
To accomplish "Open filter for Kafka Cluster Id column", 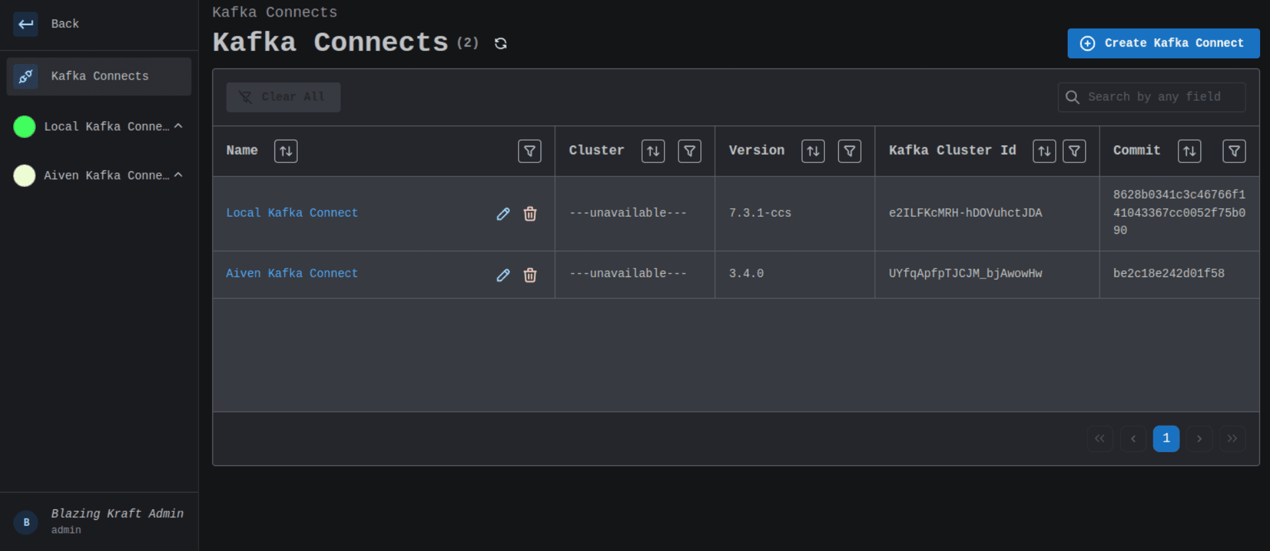I will click(x=1074, y=151).
